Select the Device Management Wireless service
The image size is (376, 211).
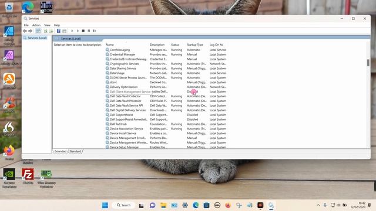coord(166,142)
